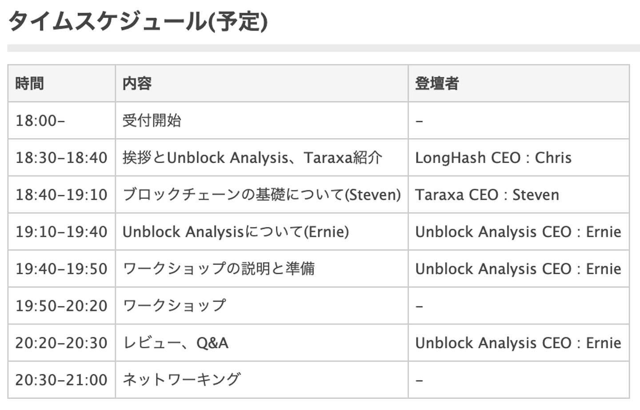This screenshot has height=410, width=640.
Task: Click the 19:10–19:40 time slot
Action: tap(61, 232)
